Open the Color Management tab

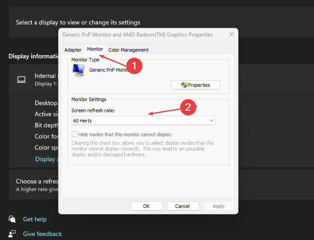tap(128, 50)
